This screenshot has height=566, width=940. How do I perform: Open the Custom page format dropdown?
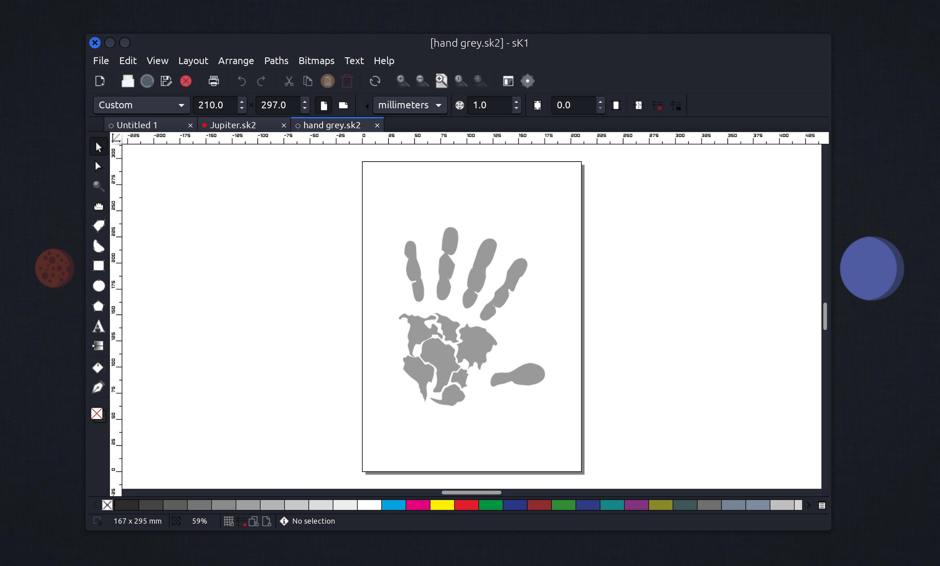pos(141,105)
